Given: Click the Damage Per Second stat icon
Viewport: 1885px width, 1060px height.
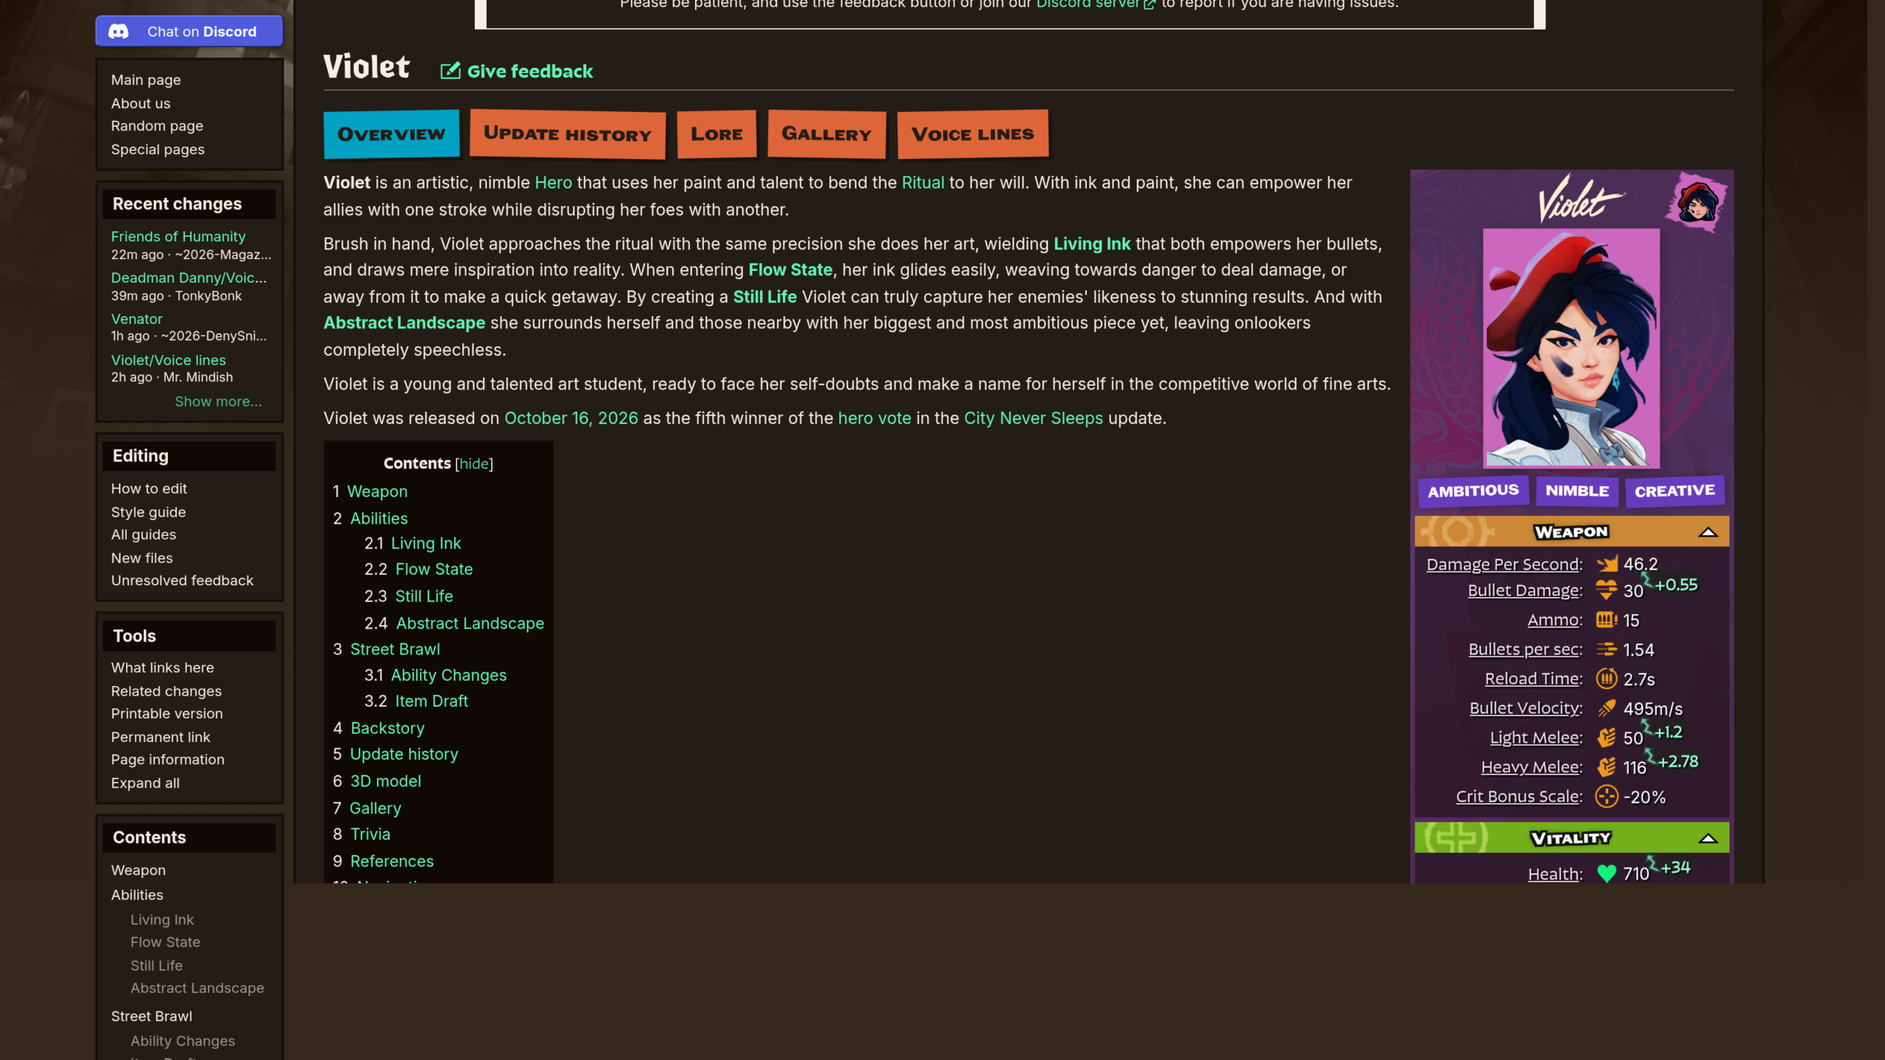Looking at the screenshot, I should coord(1607,564).
